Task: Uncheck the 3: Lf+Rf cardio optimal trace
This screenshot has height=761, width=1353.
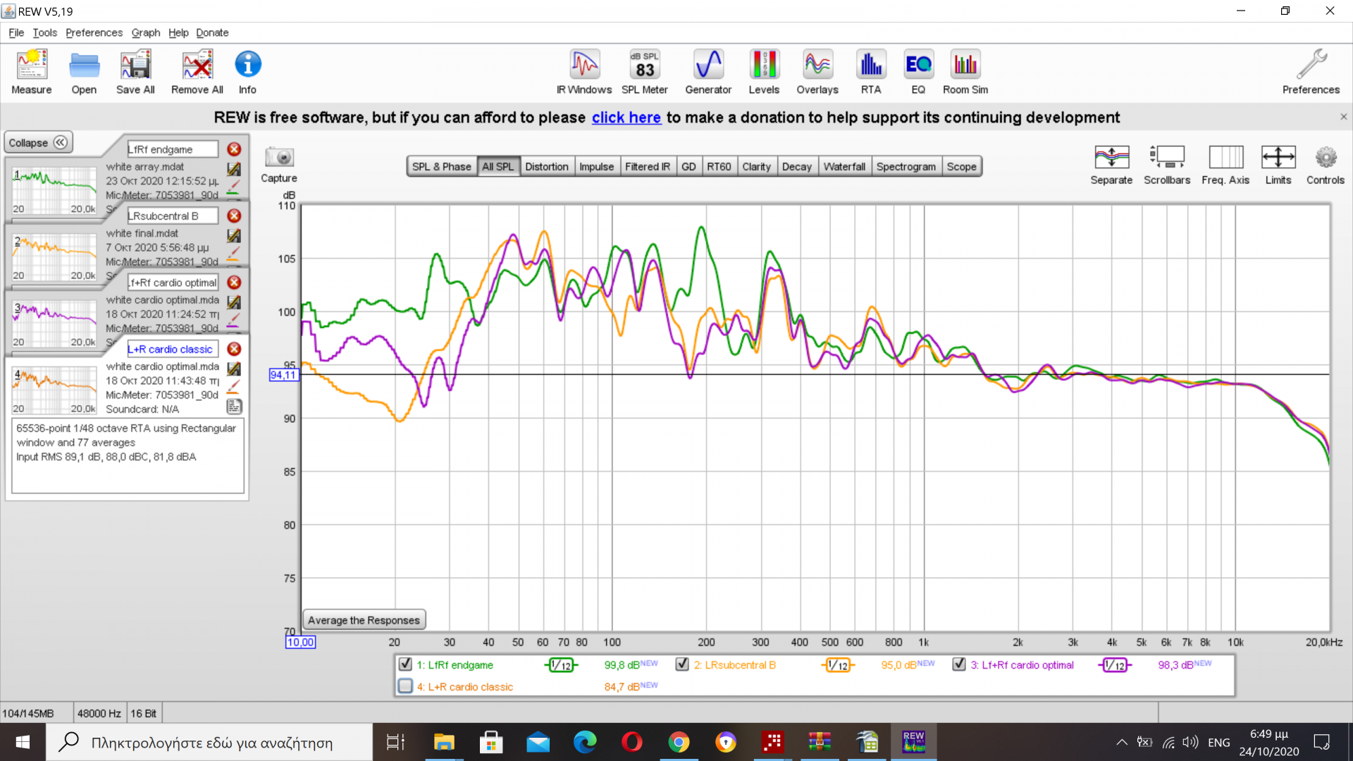Action: click(x=959, y=664)
